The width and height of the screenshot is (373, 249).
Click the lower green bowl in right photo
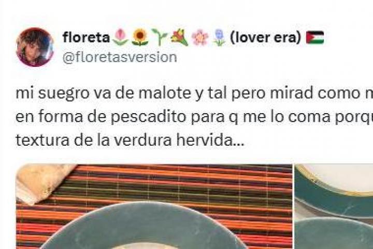(334, 233)
